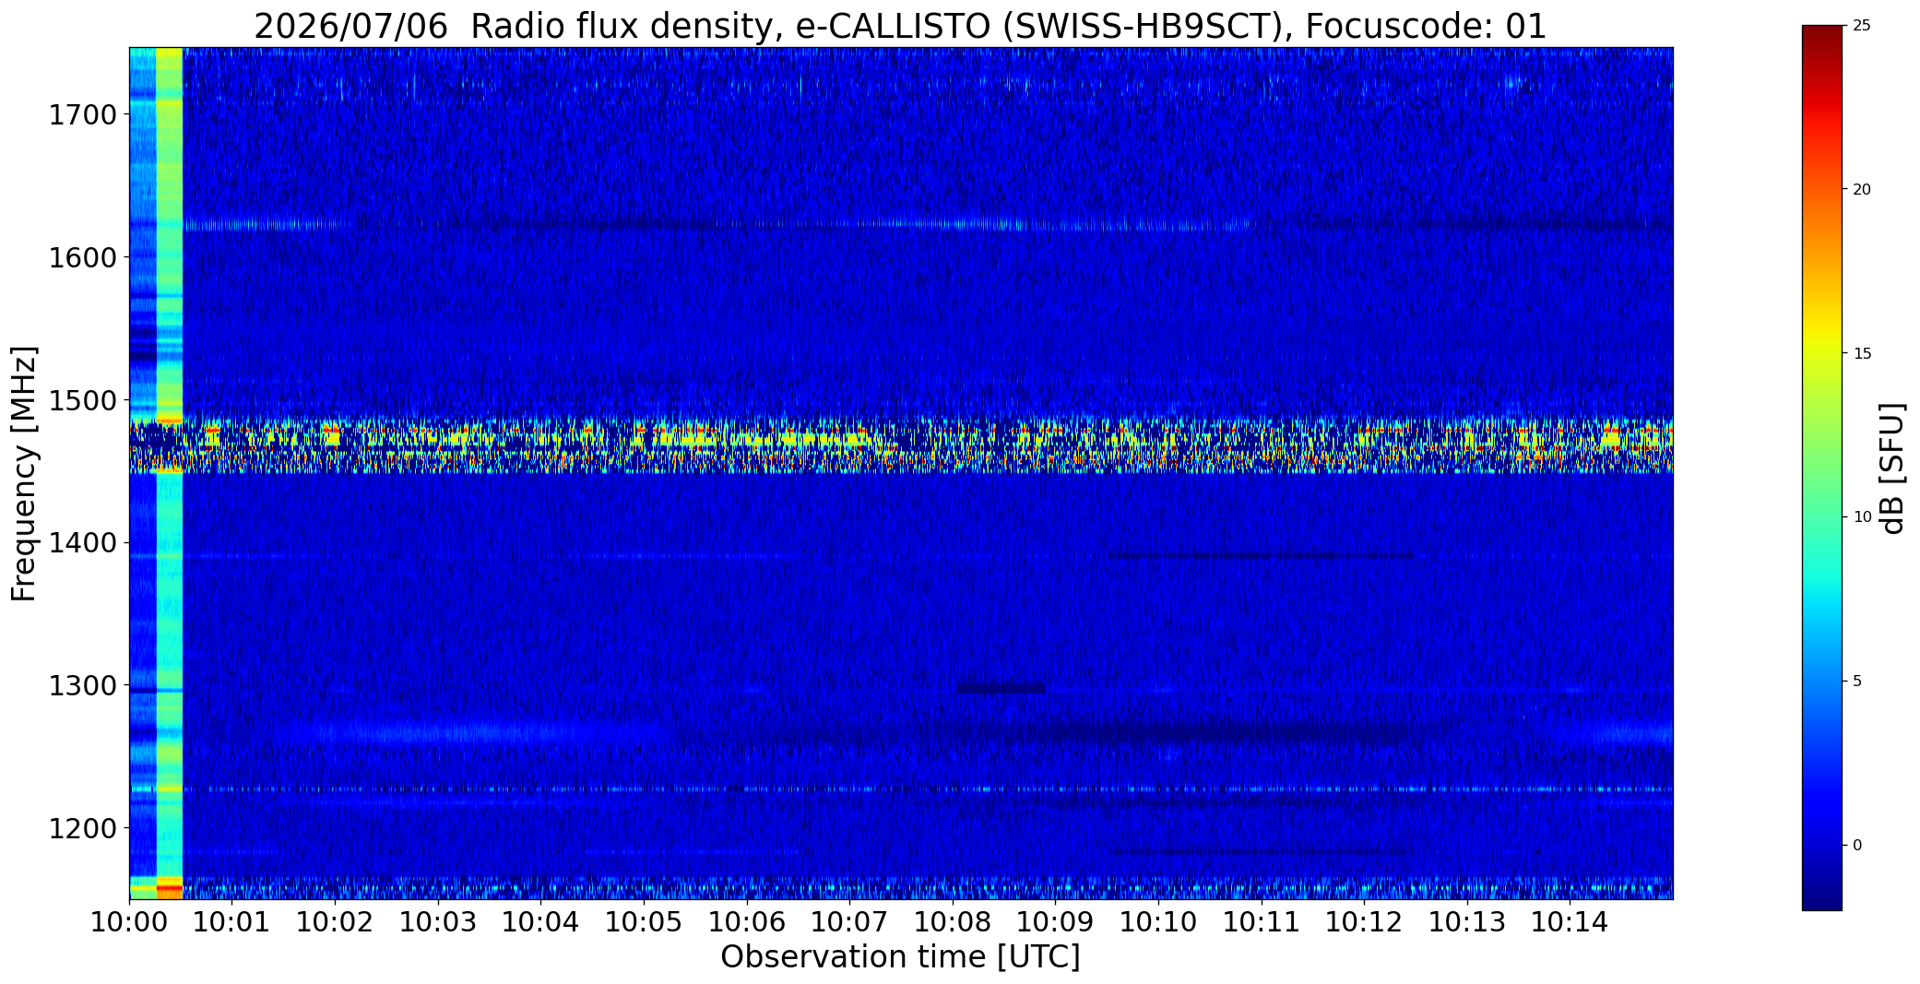Click the colorbar tick label 5
Screen dimensions: 1920x984
pyautogui.click(x=1857, y=682)
